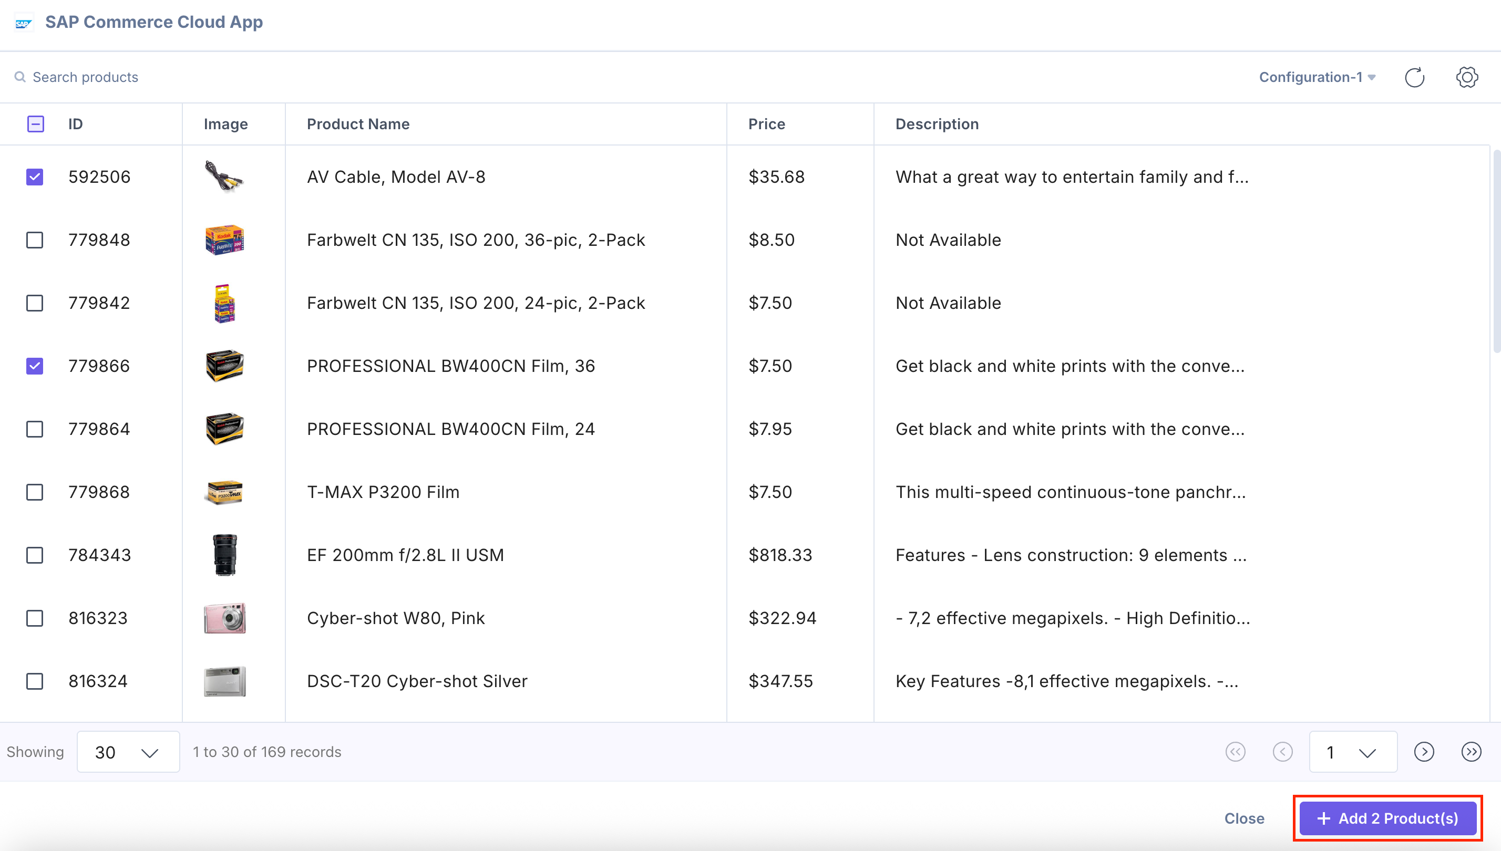The width and height of the screenshot is (1501, 851).
Task: Open the Configuration-1 dropdown
Action: point(1317,77)
